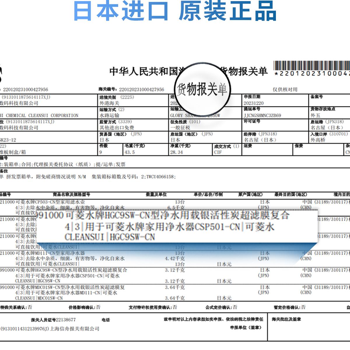Viewport: 350px width, 350px height.
Task: Click the 海关编号 label with number 220120231000427956
Action: pyautogui.click(x=131, y=90)
